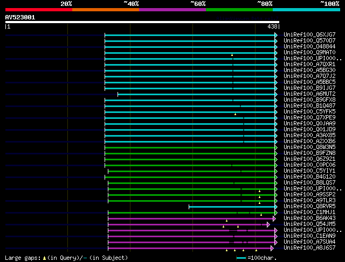Viewport: 345px width, 262px height.
Task: Select the UniRef100_A9SSP2 label
Action: click(x=309, y=195)
